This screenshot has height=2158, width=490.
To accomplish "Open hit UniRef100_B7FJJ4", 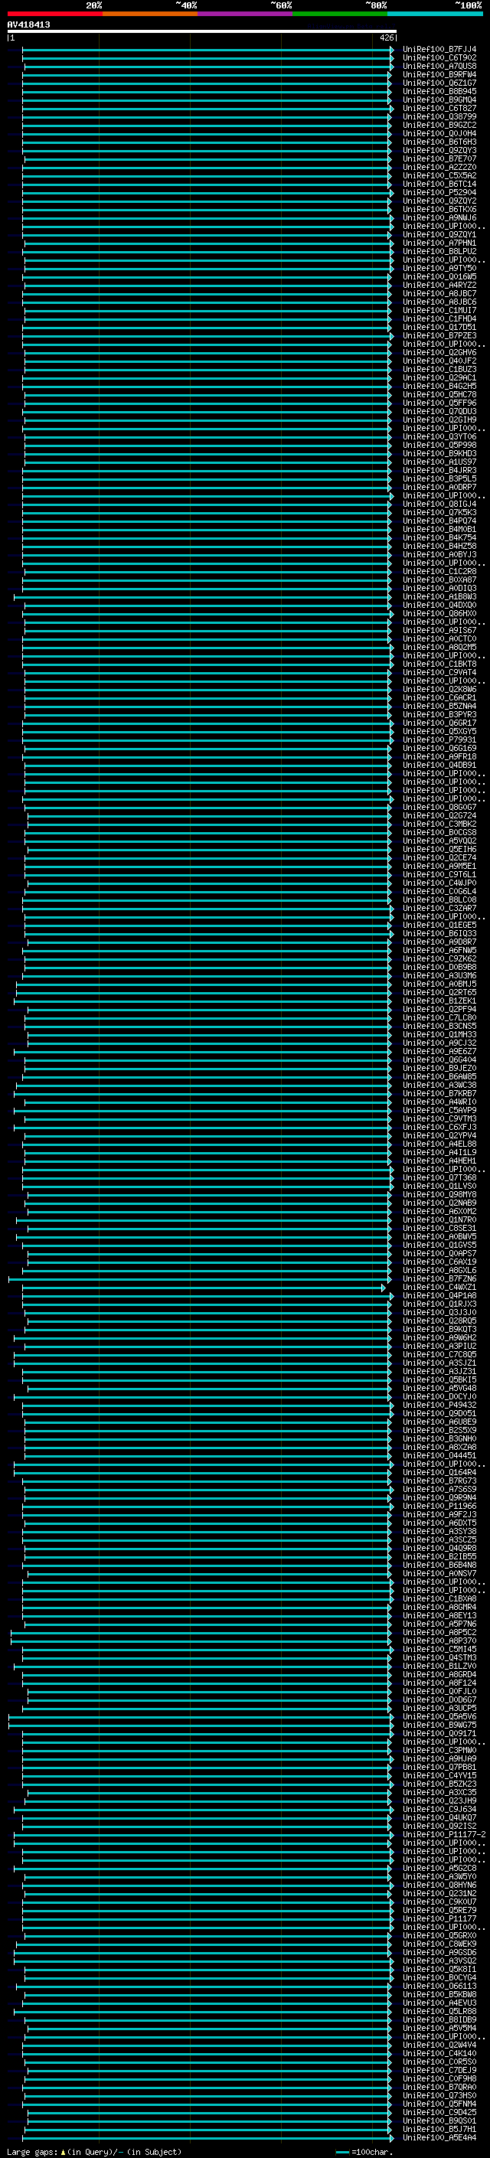I will coord(439,50).
